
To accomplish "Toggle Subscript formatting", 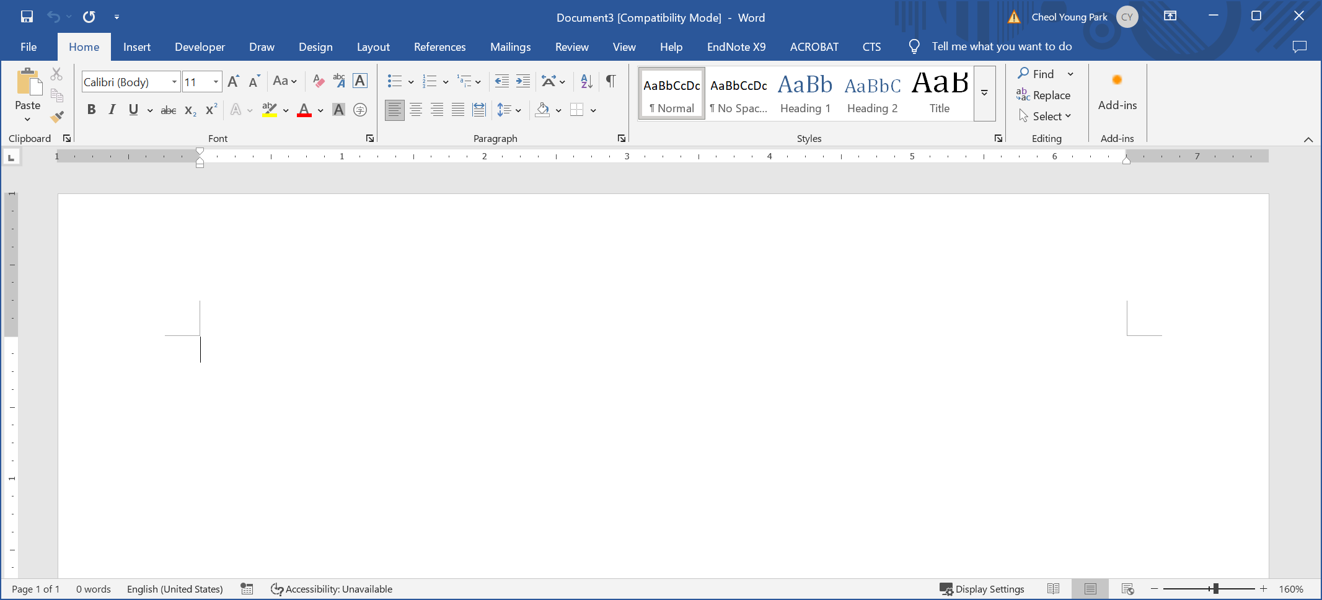I will click(x=190, y=110).
